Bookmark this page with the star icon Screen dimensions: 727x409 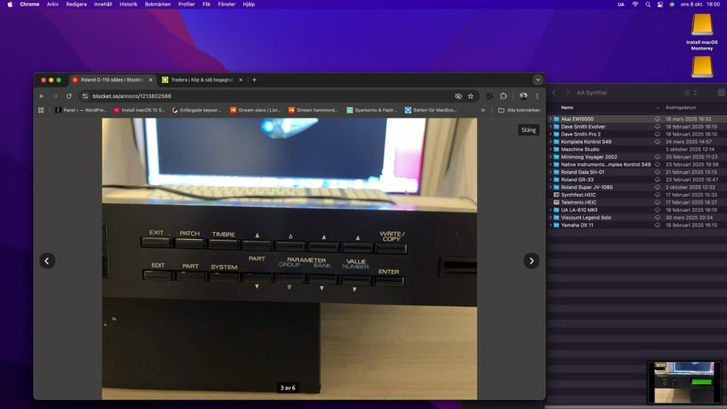tap(471, 95)
